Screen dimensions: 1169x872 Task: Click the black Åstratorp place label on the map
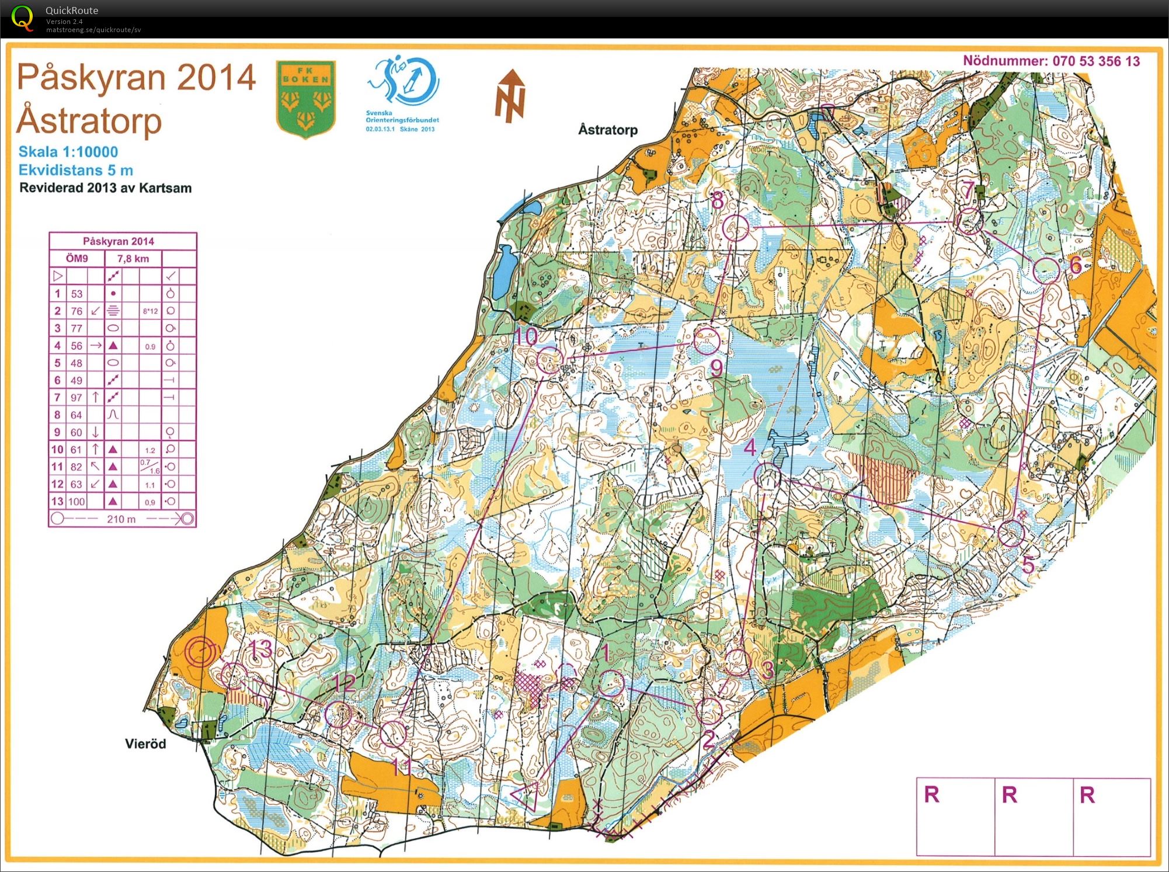coord(608,130)
